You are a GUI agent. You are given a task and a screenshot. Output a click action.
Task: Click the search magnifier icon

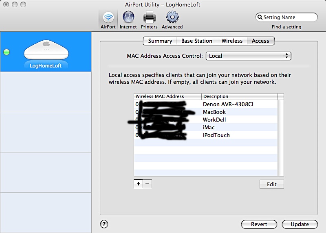click(260, 17)
